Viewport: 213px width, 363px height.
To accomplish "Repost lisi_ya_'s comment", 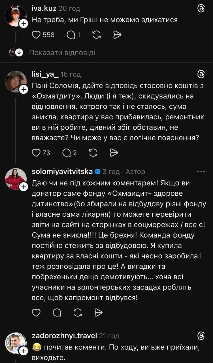I will point(93,153).
